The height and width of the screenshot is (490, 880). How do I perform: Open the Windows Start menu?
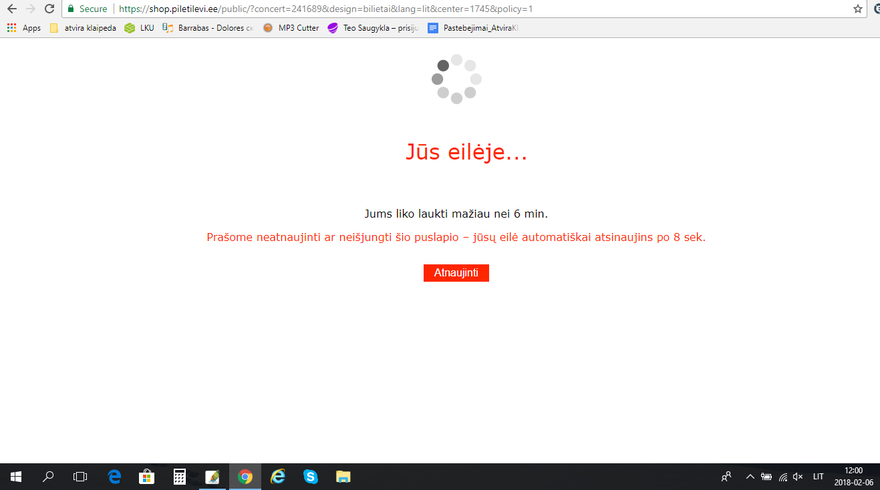[x=16, y=477]
